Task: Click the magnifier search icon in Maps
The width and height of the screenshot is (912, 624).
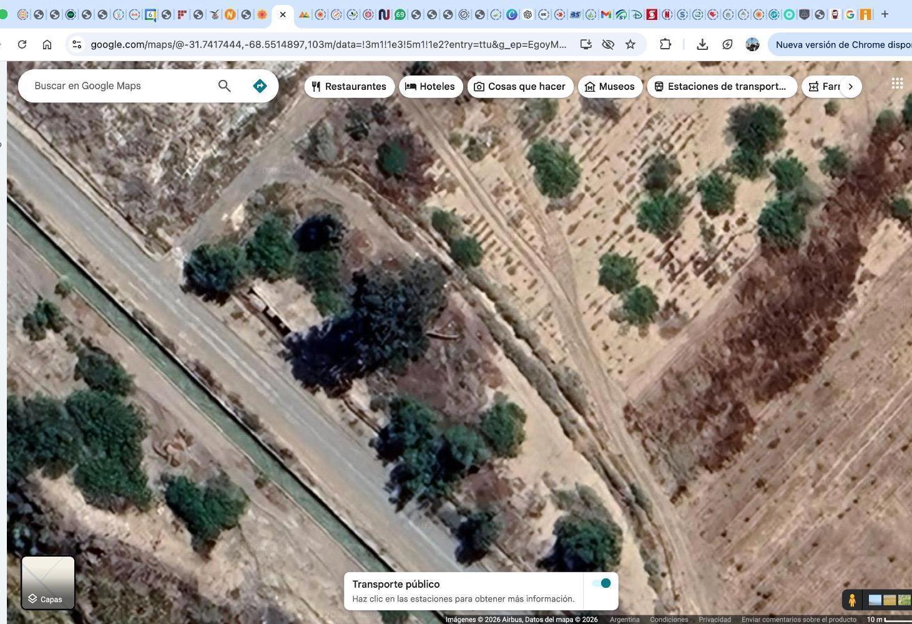Action: coord(224,86)
